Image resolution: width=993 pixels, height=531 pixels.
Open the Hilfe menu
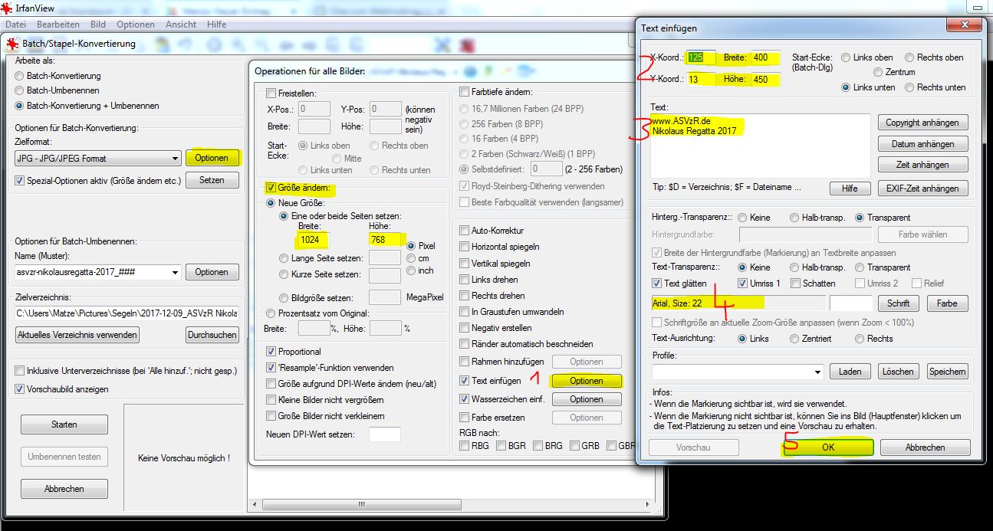tap(216, 25)
